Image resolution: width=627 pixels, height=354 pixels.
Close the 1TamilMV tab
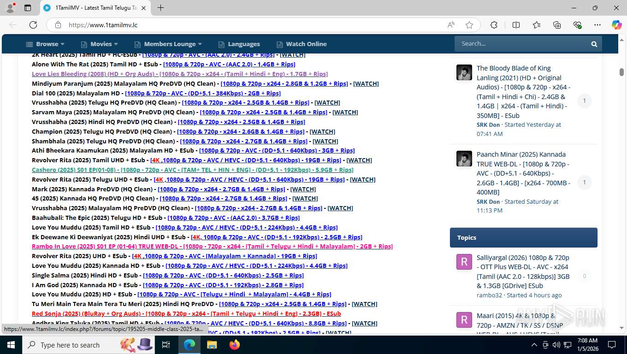pos(143,8)
